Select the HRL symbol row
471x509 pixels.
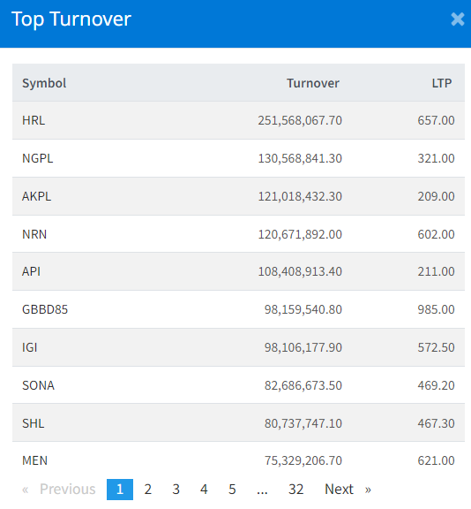pos(238,120)
